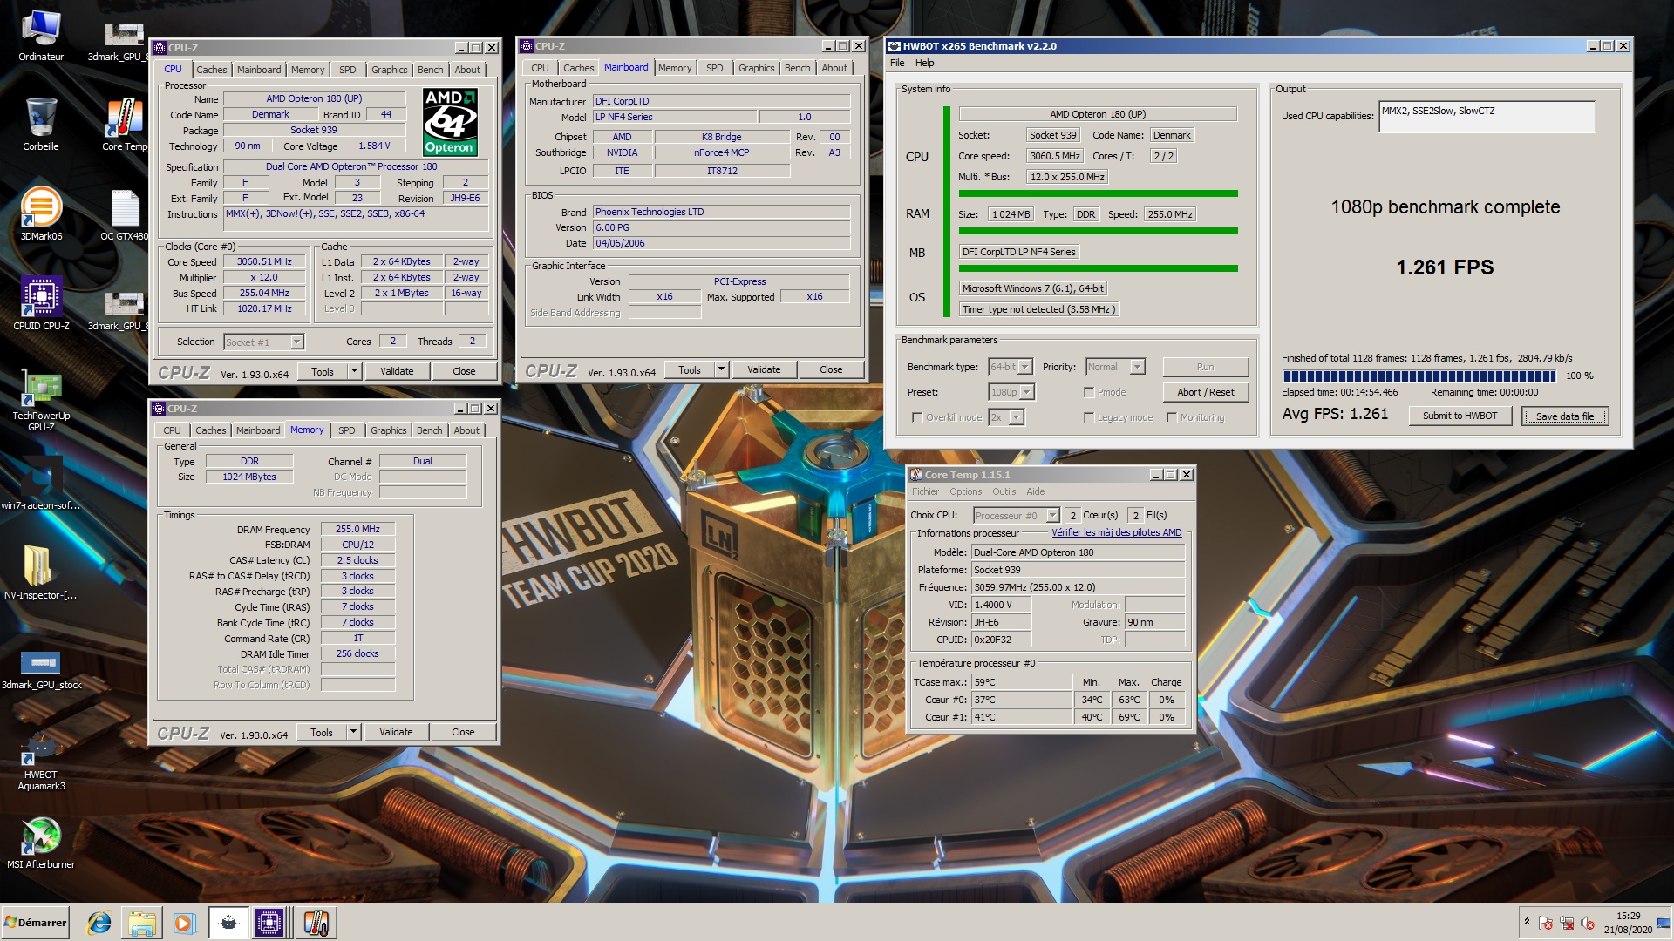This screenshot has height=941, width=1674.
Task: Click the green CPU status bar
Action: tap(1099, 193)
